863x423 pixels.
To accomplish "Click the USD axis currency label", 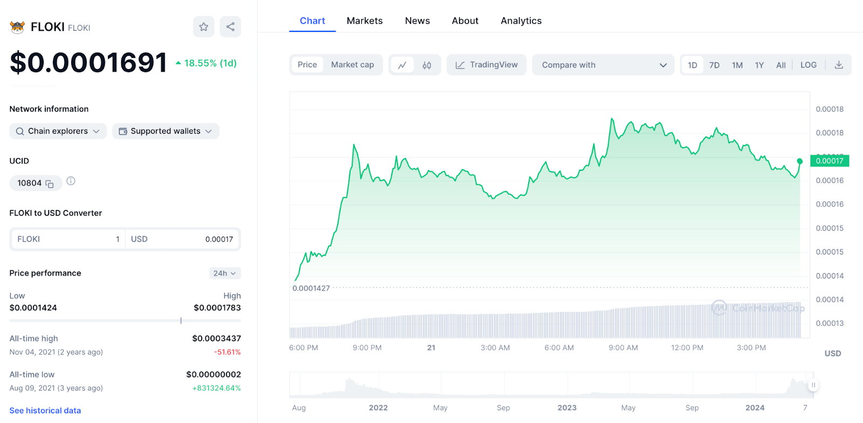I will click(833, 353).
